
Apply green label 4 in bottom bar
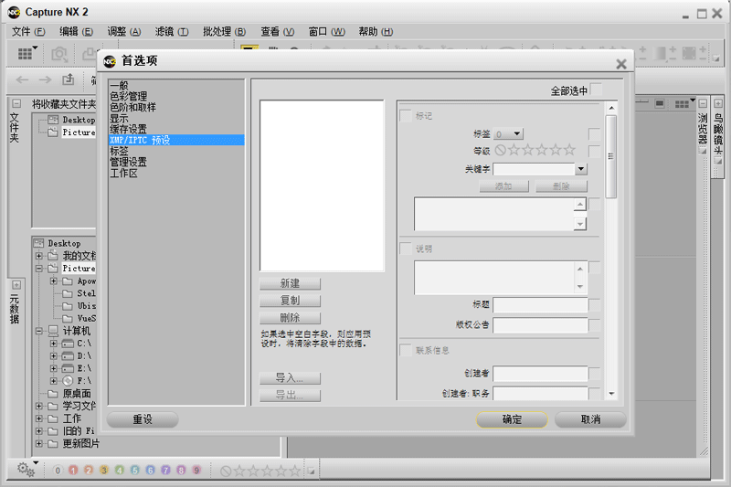[120, 471]
